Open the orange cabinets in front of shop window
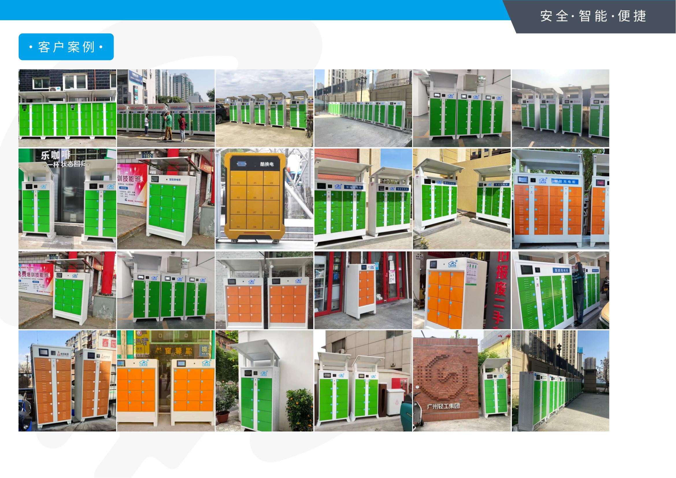The image size is (676, 478). coord(166,381)
